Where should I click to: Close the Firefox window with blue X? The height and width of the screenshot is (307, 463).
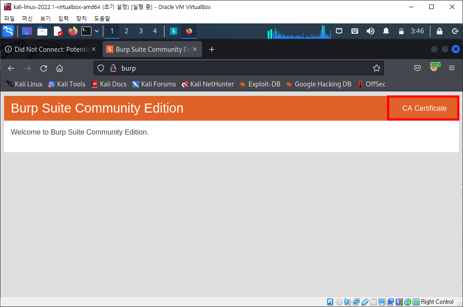click(x=456, y=49)
